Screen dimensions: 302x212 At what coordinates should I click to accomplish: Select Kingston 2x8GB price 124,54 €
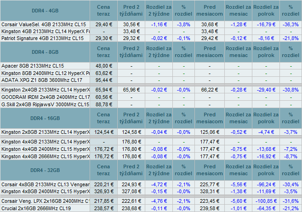[x=103, y=132]
